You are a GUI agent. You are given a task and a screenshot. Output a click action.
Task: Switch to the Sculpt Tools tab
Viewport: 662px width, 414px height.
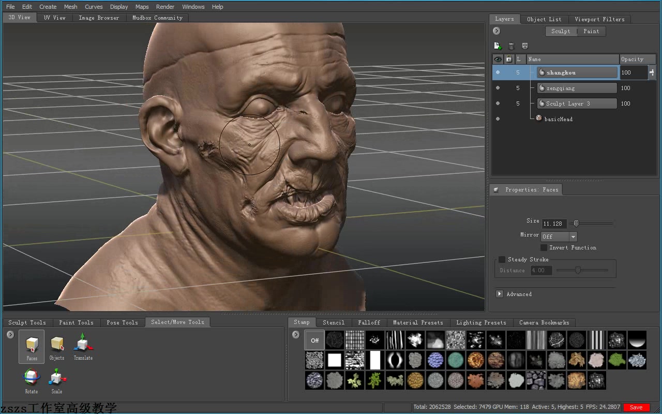coord(27,322)
